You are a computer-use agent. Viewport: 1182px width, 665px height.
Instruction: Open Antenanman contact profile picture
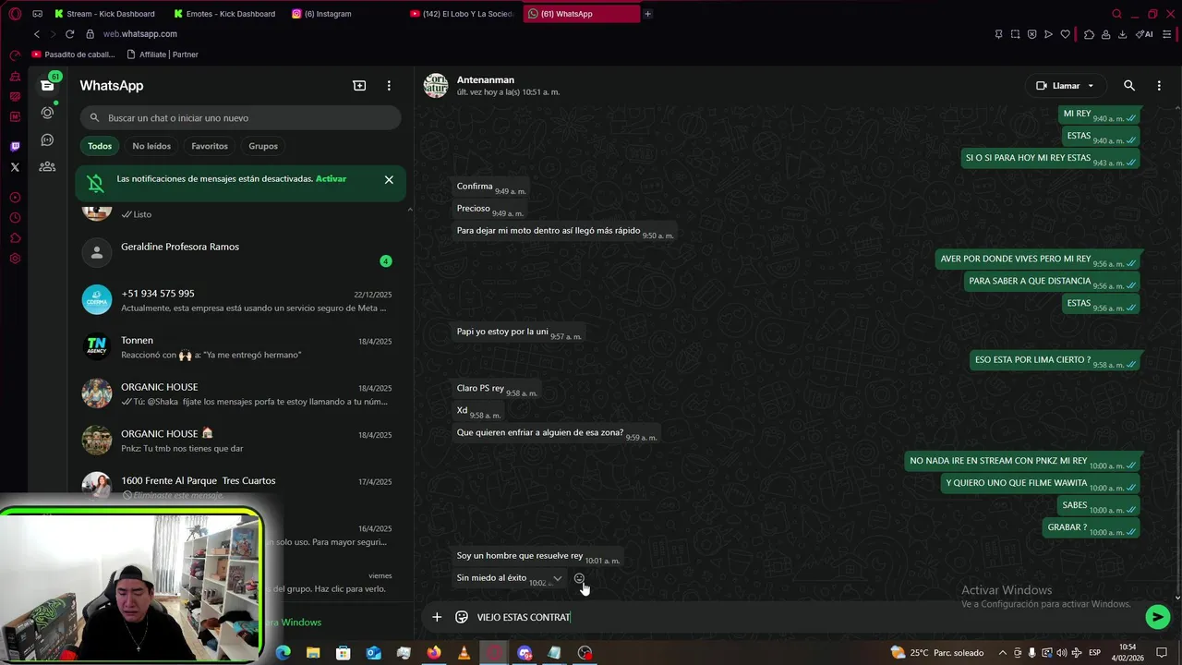[436, 85]
